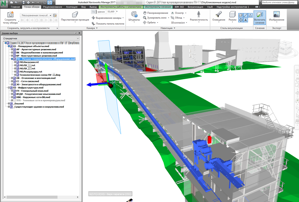Toggle the points render style button

[x=250, y=15]
